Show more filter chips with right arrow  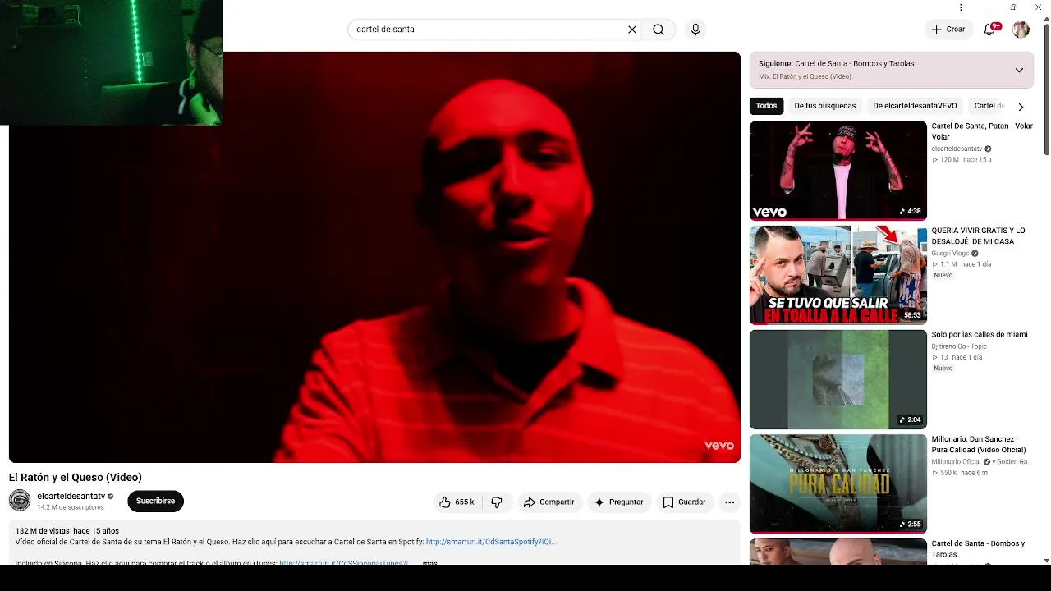tap(1021, 107)
